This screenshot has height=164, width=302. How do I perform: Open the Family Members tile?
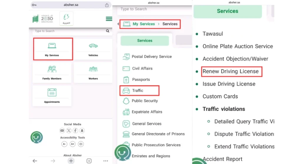click(x=52, y=72)
